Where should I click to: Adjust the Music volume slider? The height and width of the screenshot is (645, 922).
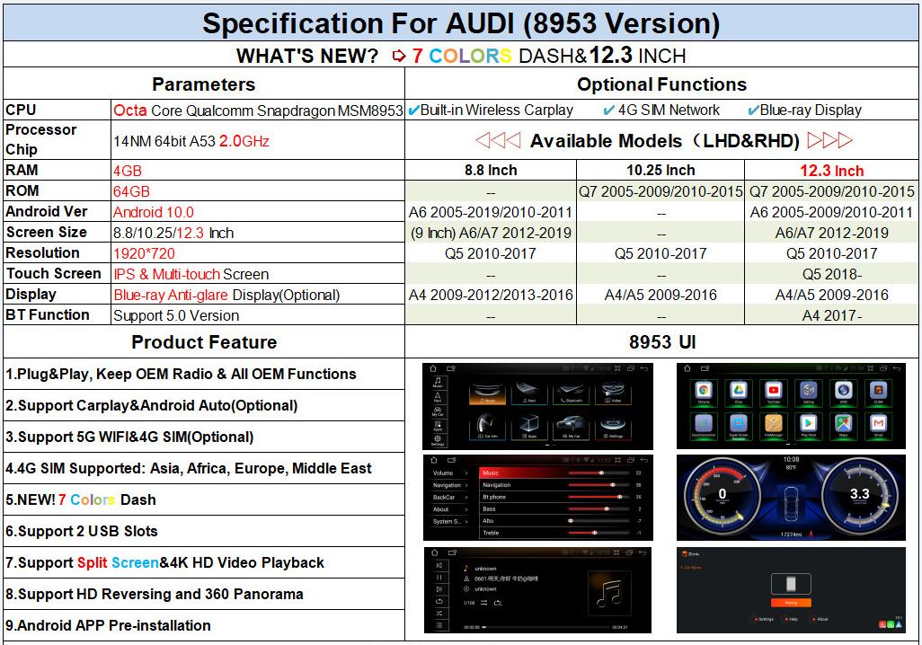pyautogui.click(x=599, y=473)
